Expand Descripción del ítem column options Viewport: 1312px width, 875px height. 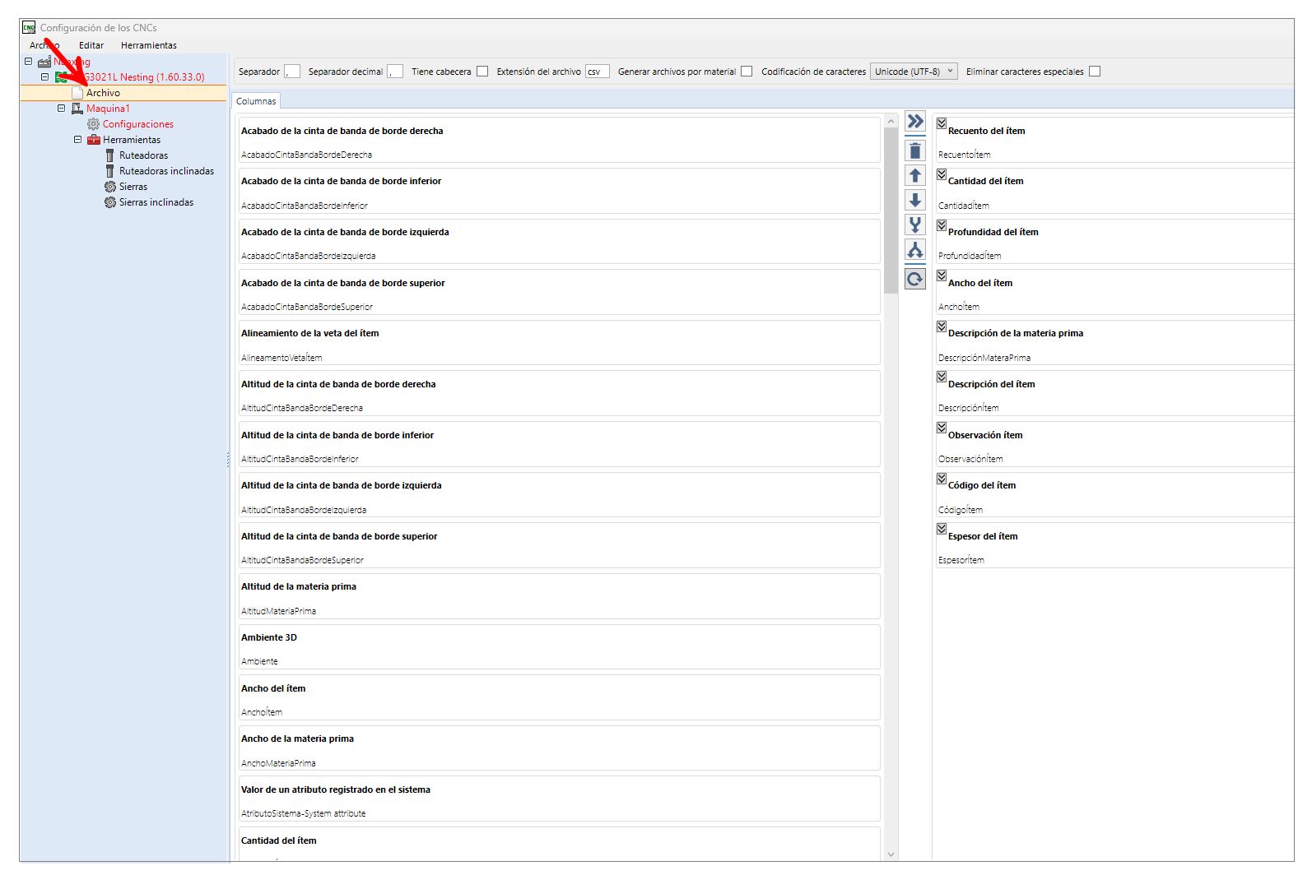(x=942, y=377)
